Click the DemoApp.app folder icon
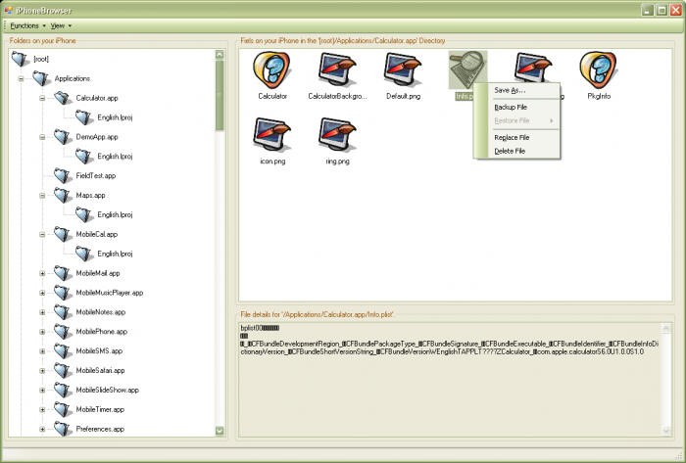Image resolution: width=686 pixels, height=463 pixels. [x=63, y=137]
